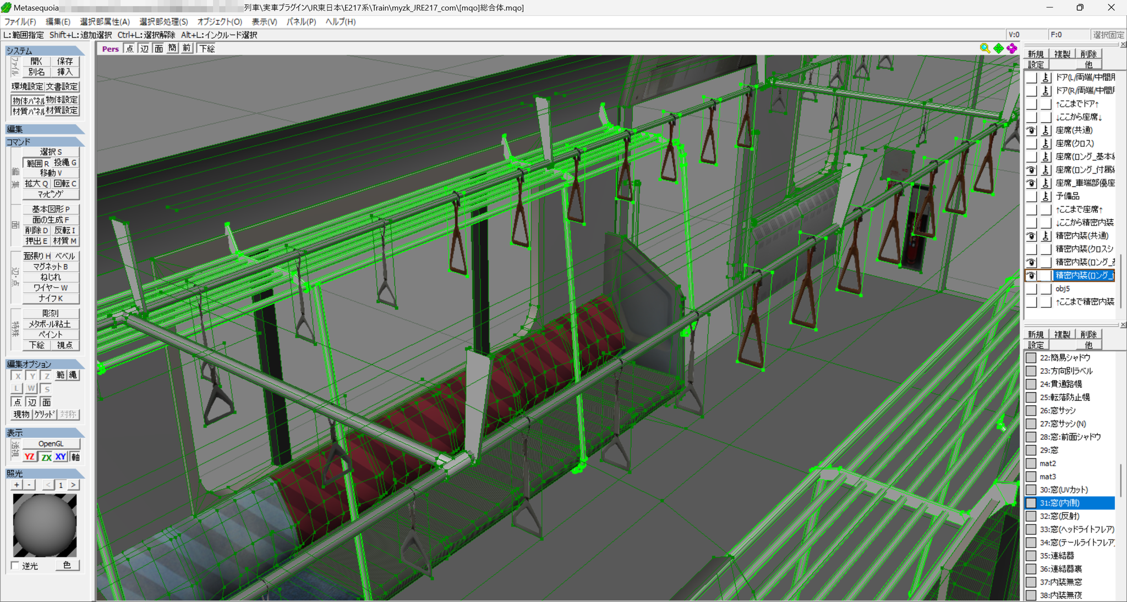
Task: Click the 色 light color button
Action: pos(67,565)
